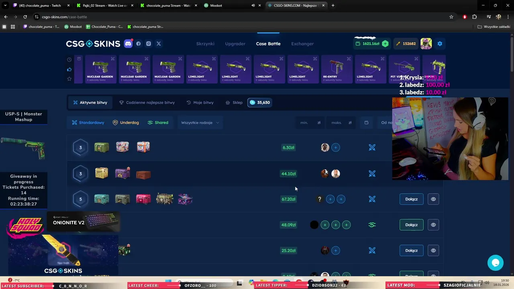Viewport: 514px width, 289px height.
Task: Open the Chrome tab search dropdown arrow
Action: point(5,6)
